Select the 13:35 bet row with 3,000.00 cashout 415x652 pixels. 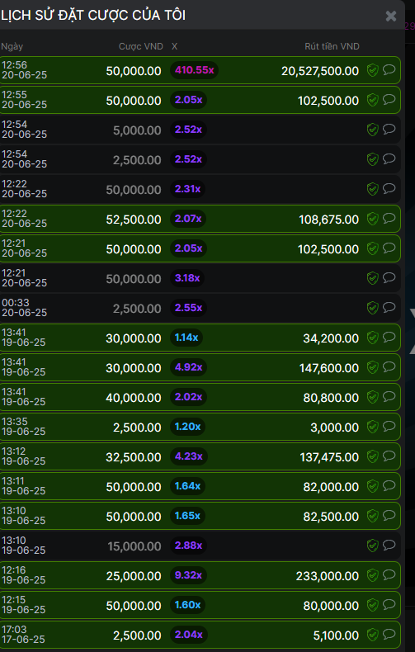200,427
